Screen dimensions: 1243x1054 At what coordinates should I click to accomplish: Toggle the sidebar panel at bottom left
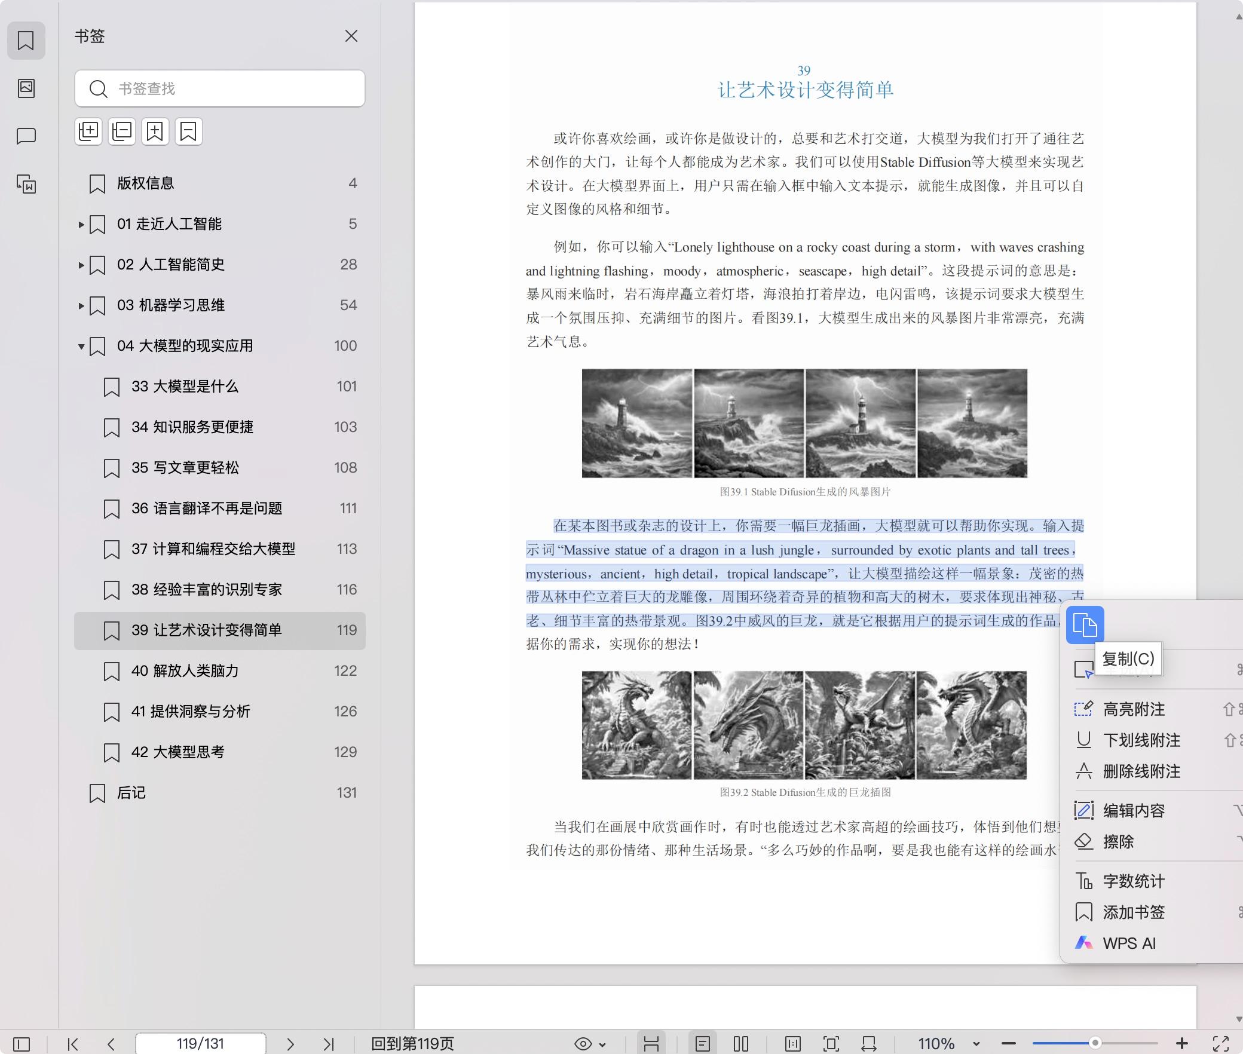pos(22,1044)
